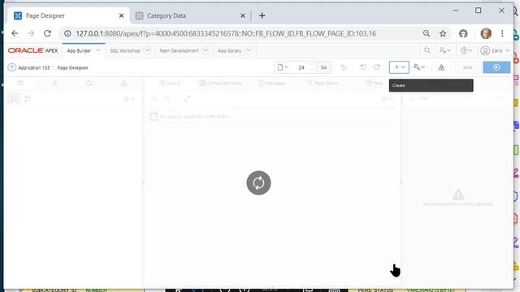Switch to the Help tab
The height and width of the screenshot is (292, 520).
pos(375,83)
